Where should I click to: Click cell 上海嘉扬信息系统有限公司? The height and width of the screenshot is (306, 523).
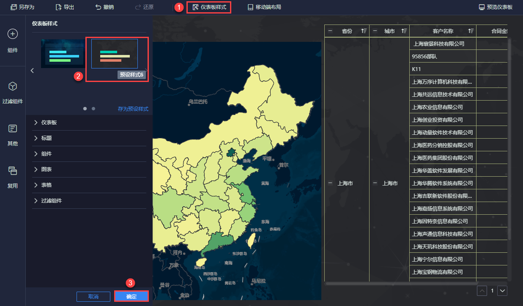coord(443,208)
